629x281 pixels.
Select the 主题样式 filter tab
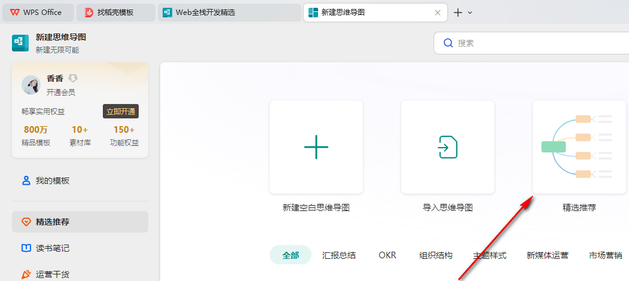point(490,255)
